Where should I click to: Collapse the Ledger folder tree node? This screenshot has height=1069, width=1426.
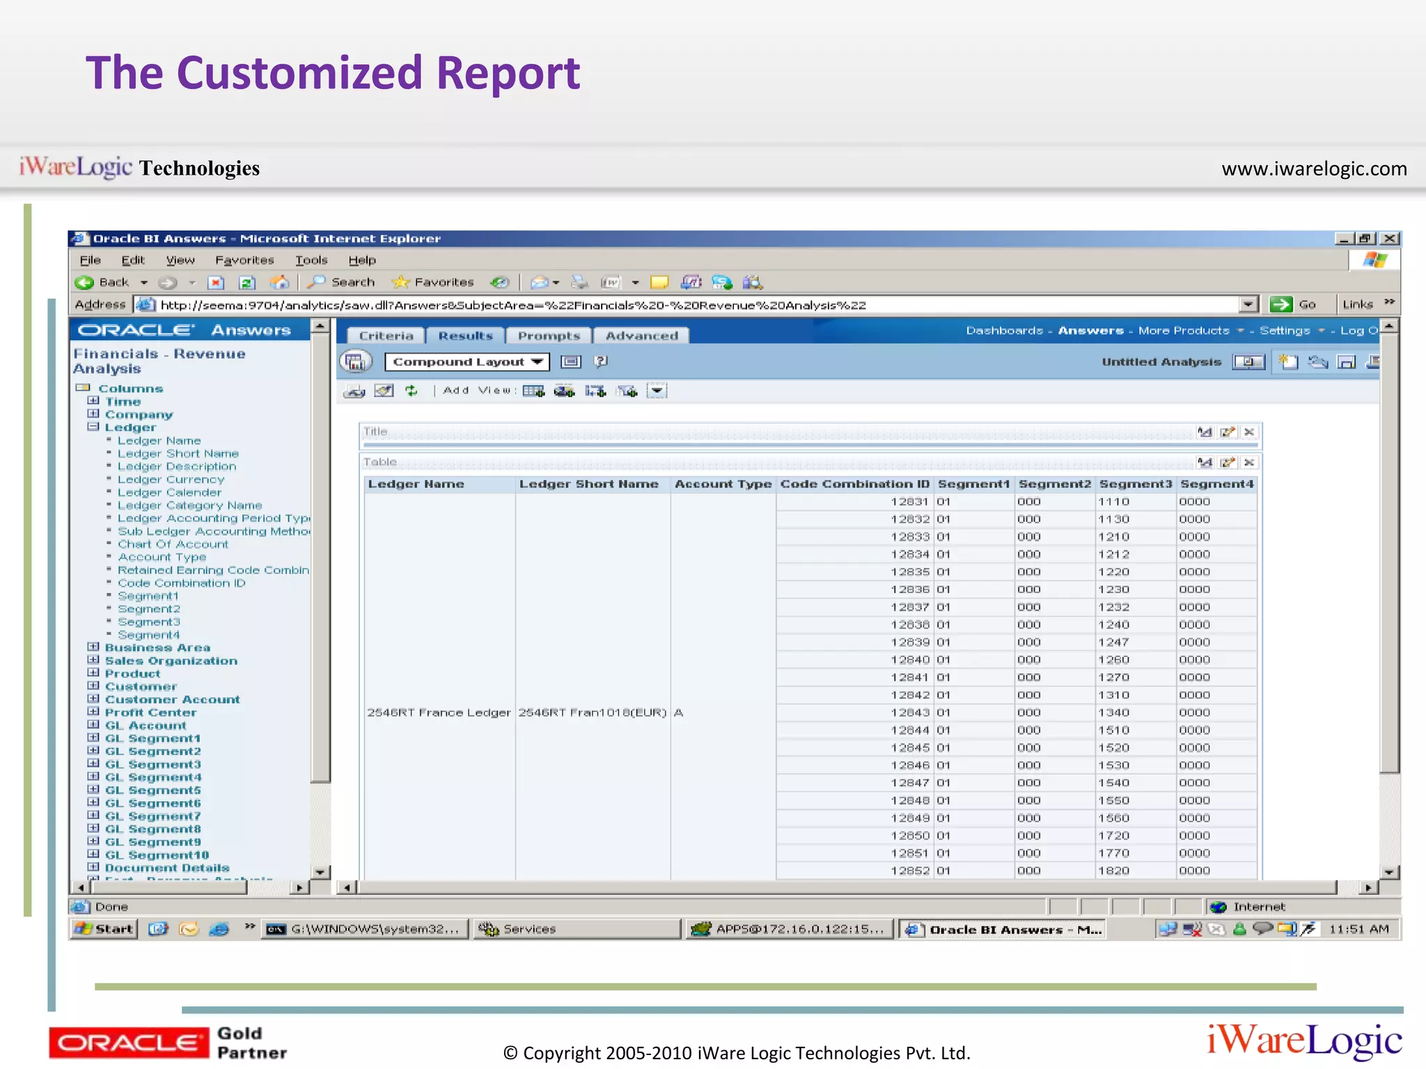click(x=93, y=427)
